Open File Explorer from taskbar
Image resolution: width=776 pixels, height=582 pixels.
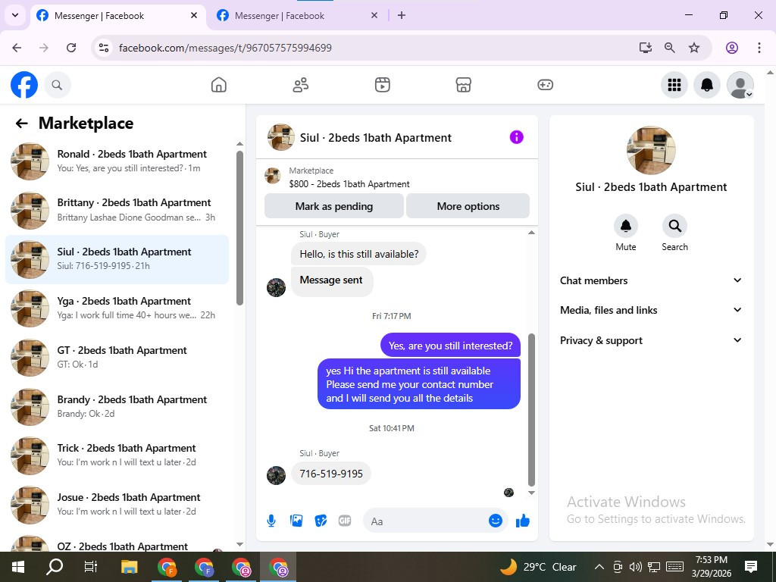click(129, 567)
